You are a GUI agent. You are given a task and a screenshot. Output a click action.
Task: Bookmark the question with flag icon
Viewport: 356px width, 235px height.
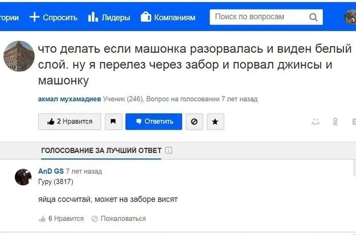[x=113, y=122]
